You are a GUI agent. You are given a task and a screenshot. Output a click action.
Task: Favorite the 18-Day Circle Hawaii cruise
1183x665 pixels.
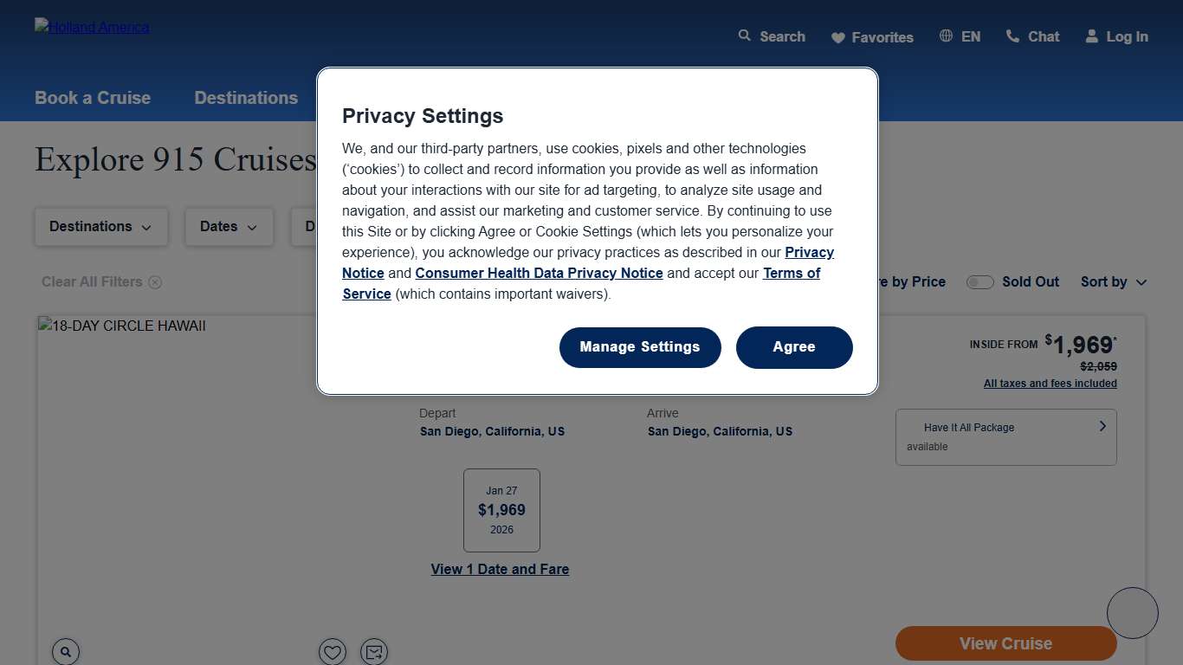point(333,651)
